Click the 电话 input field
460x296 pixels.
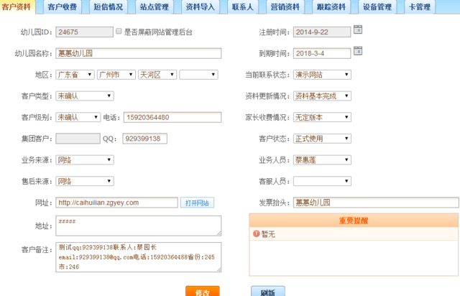pyautogui.click(x=172, y=117)
